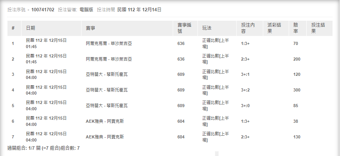Click 正確比數[上半場] in row 6
This screenshot has height=156, width=340.
pyautogui.click(x=215, y=121)
